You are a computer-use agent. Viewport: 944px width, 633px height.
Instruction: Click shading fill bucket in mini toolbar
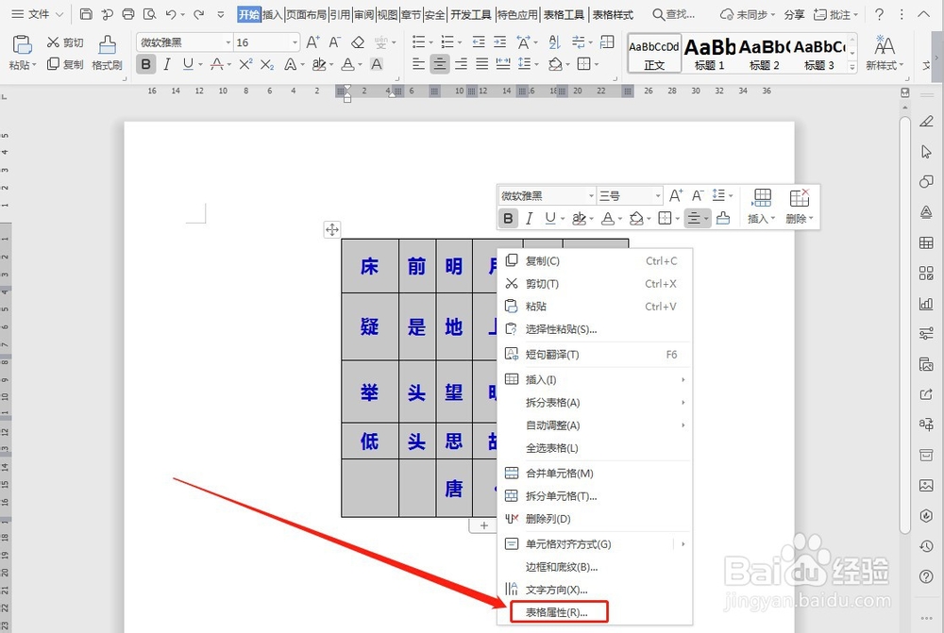[635, 218]
